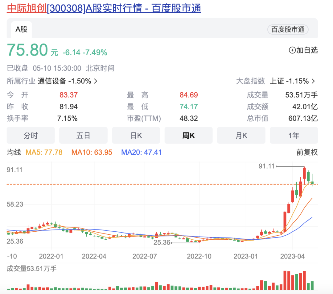This screenshot has height=294, width=333.
Task: Click the 市盈(TTM) value 48.32
Action: tap(189, 118)
